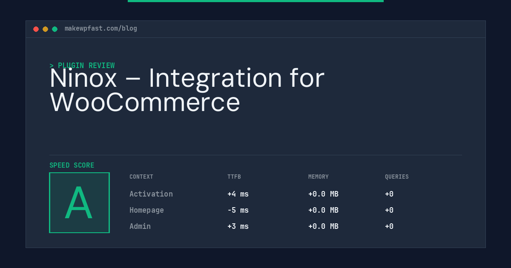The width and height of the screenshot is (511, 268).
Task: Click the SPEED SCORE label
Action: [72, 165]
